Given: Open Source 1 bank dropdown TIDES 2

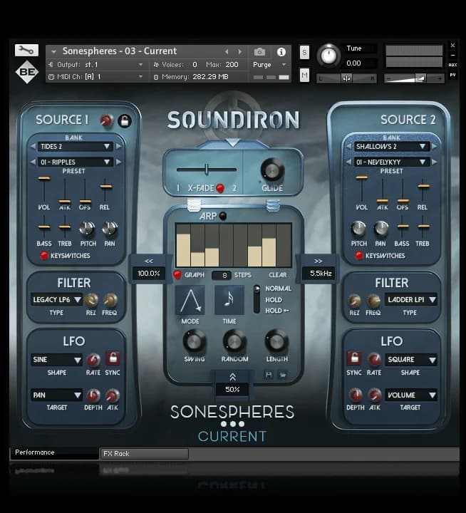Looking at the screenshot, I should point(76,147).
